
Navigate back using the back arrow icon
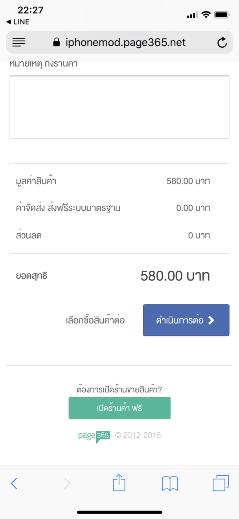[x=15, y=483]
